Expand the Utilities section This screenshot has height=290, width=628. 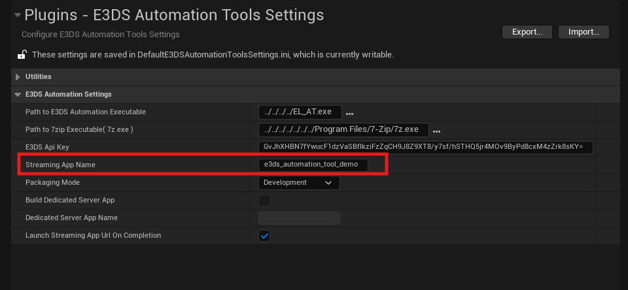[x=18, y=77]
